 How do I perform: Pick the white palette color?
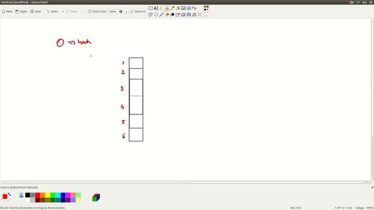click(27, 200)
